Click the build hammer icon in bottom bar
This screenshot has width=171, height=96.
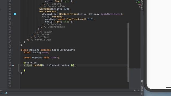point(6,93)
